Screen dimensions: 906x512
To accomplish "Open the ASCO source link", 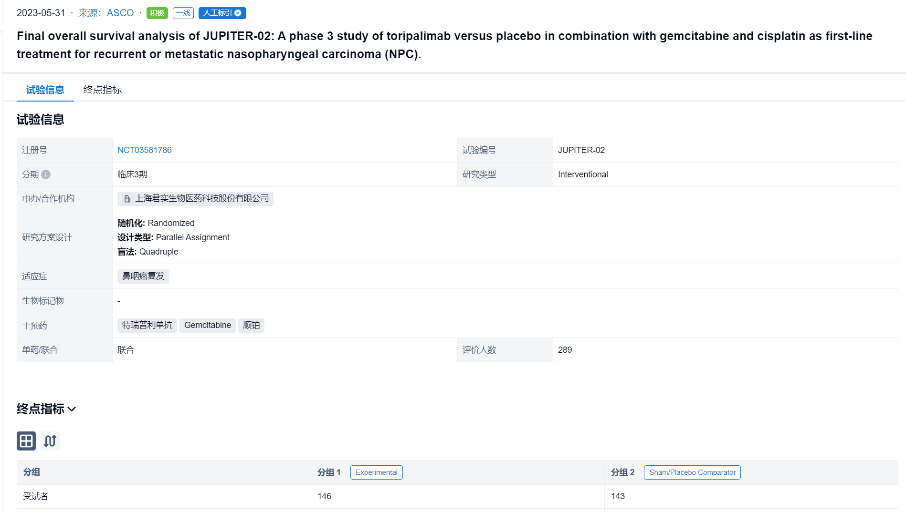I will coord(106,13).
